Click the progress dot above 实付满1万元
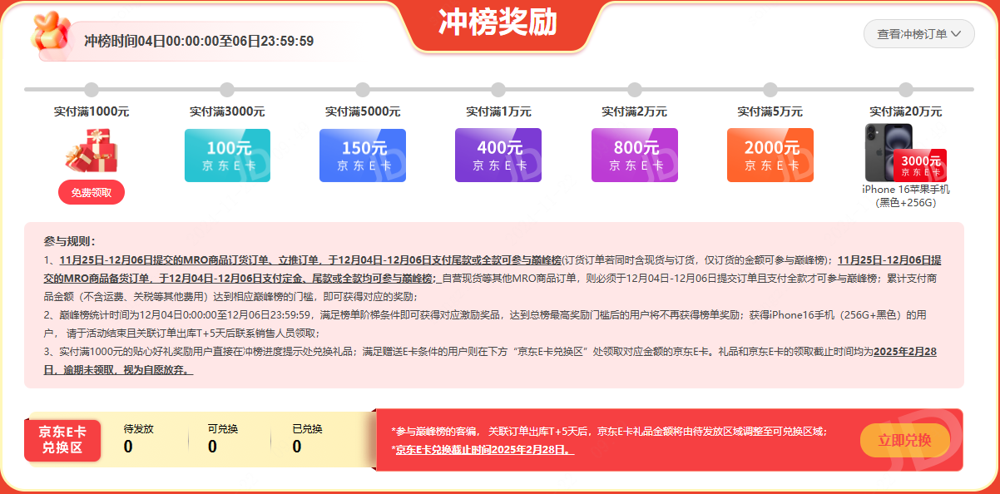The width and height of the screenshot is (1000, 494). pos(498,90)
